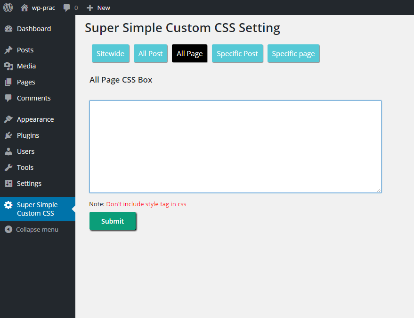Go to Plugins in the sidebar
414x318 pixels.
click(x=38, y=135)
